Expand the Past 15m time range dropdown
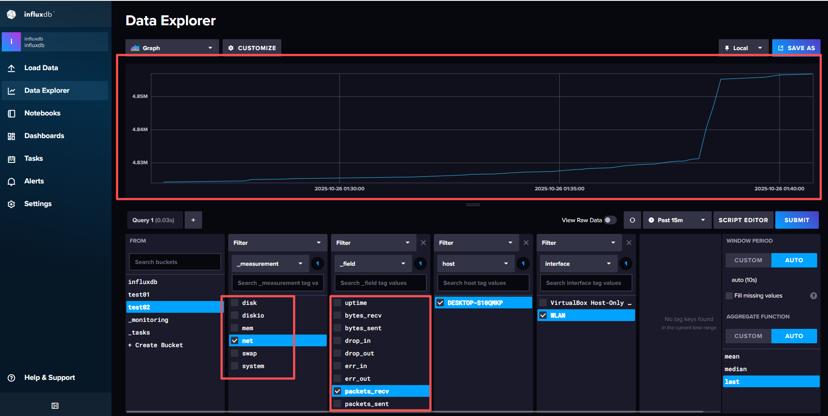This screenshot has width=828, height=416. 676,220
